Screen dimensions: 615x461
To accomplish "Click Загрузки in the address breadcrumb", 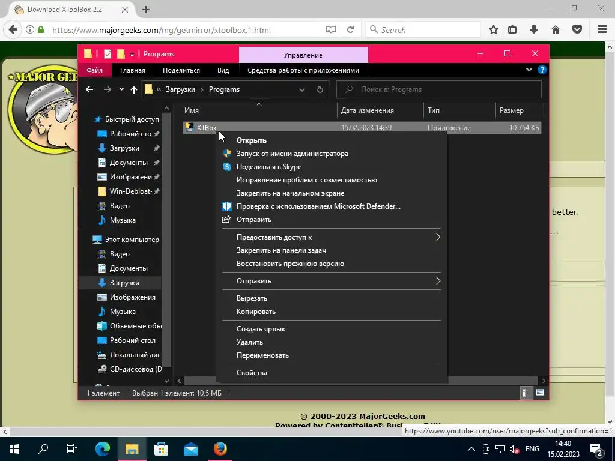I will pyautogui.click(x=180, y=89).
